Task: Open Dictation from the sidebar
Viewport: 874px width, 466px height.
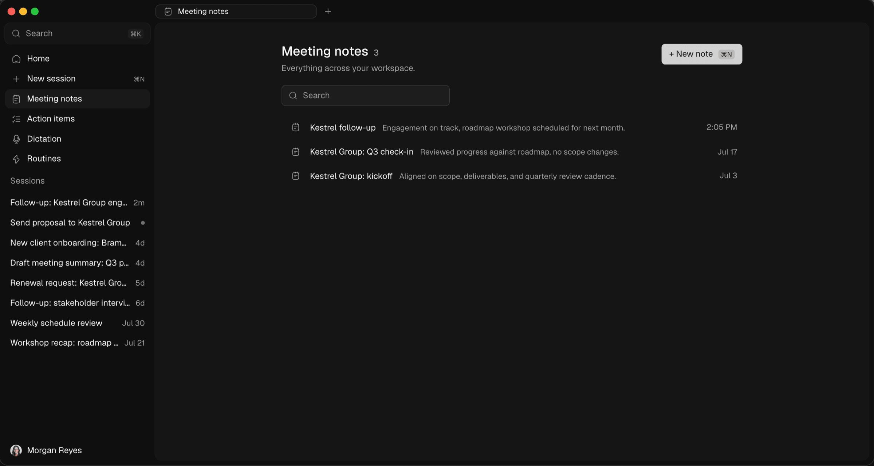Action: [x=78, y=139]
